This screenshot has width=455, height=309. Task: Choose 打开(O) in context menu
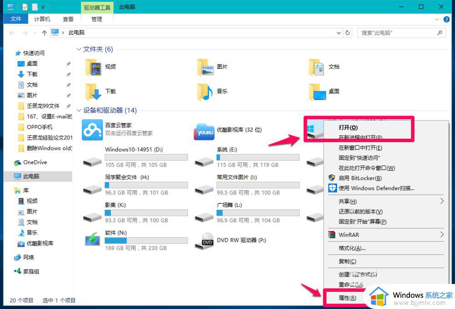(348, 127)
